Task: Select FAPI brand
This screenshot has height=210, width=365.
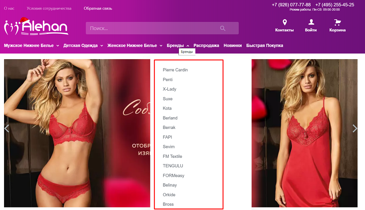Action: (168, 137)
